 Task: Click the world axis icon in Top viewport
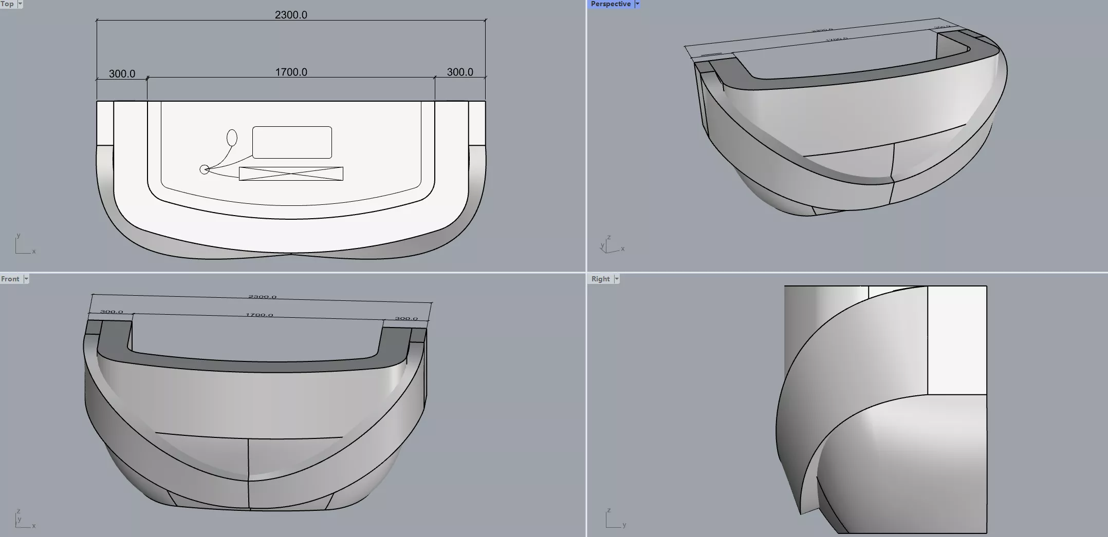25,244
